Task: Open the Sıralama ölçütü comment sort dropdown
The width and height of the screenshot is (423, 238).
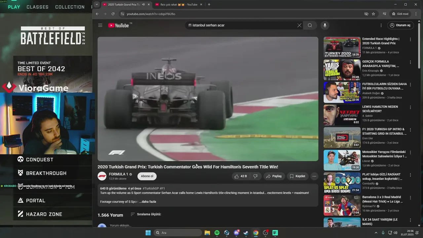Action: tap(146, 214)
